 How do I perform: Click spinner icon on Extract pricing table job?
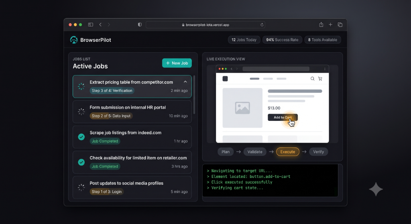click(81, 86)
